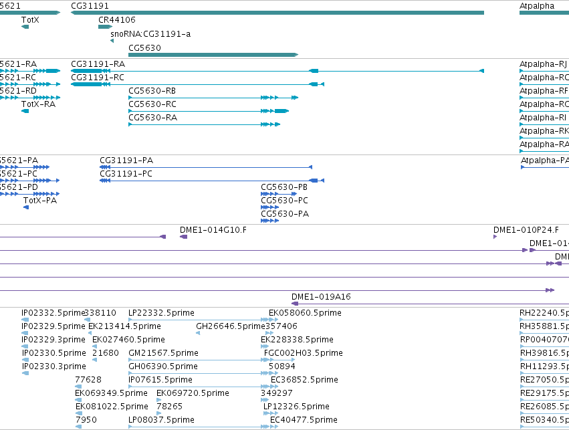Screen dimensions: 569x430
Task: Select EST label IP02329.3prime
Action: pyautogui.click(x=53, y=340)
